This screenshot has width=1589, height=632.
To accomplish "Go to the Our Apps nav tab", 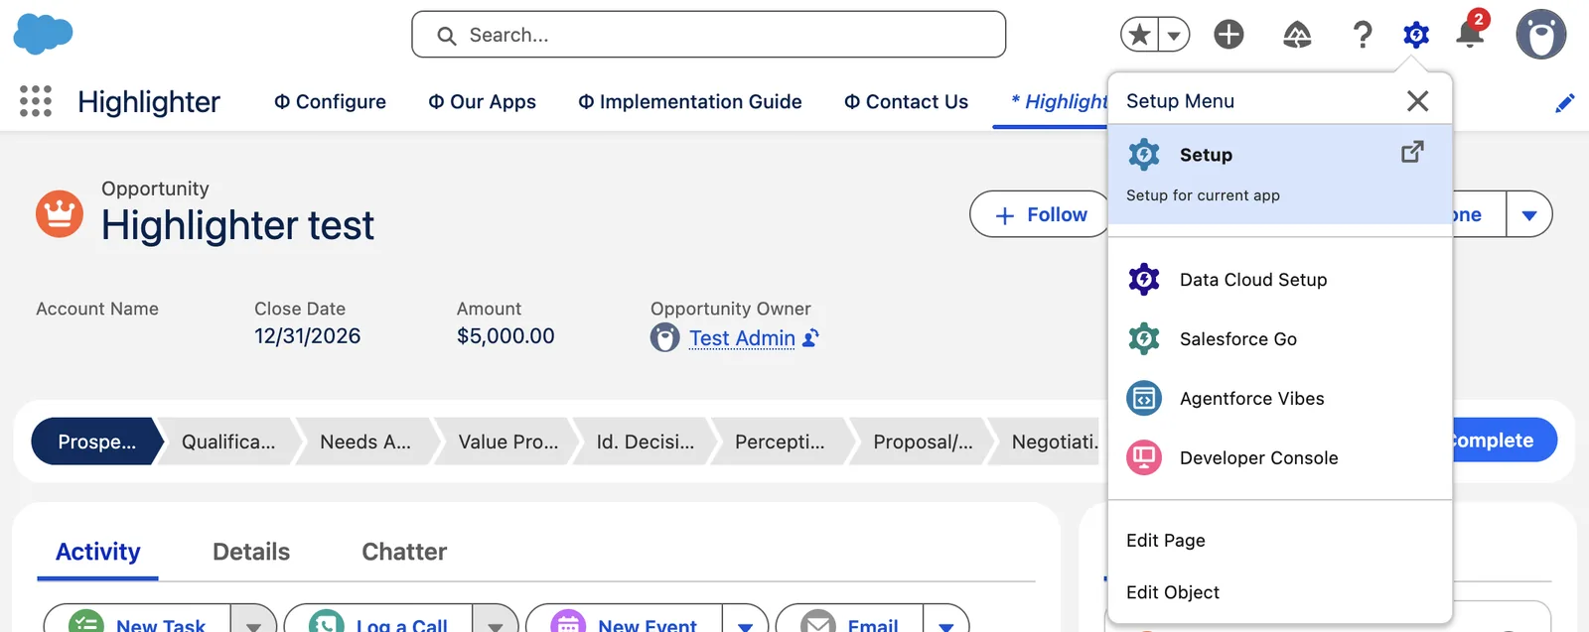I will pyautogui.click(x=482, y=102).
